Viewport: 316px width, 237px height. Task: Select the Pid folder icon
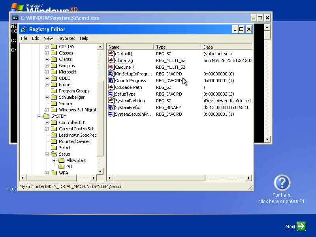coord(62,167)
